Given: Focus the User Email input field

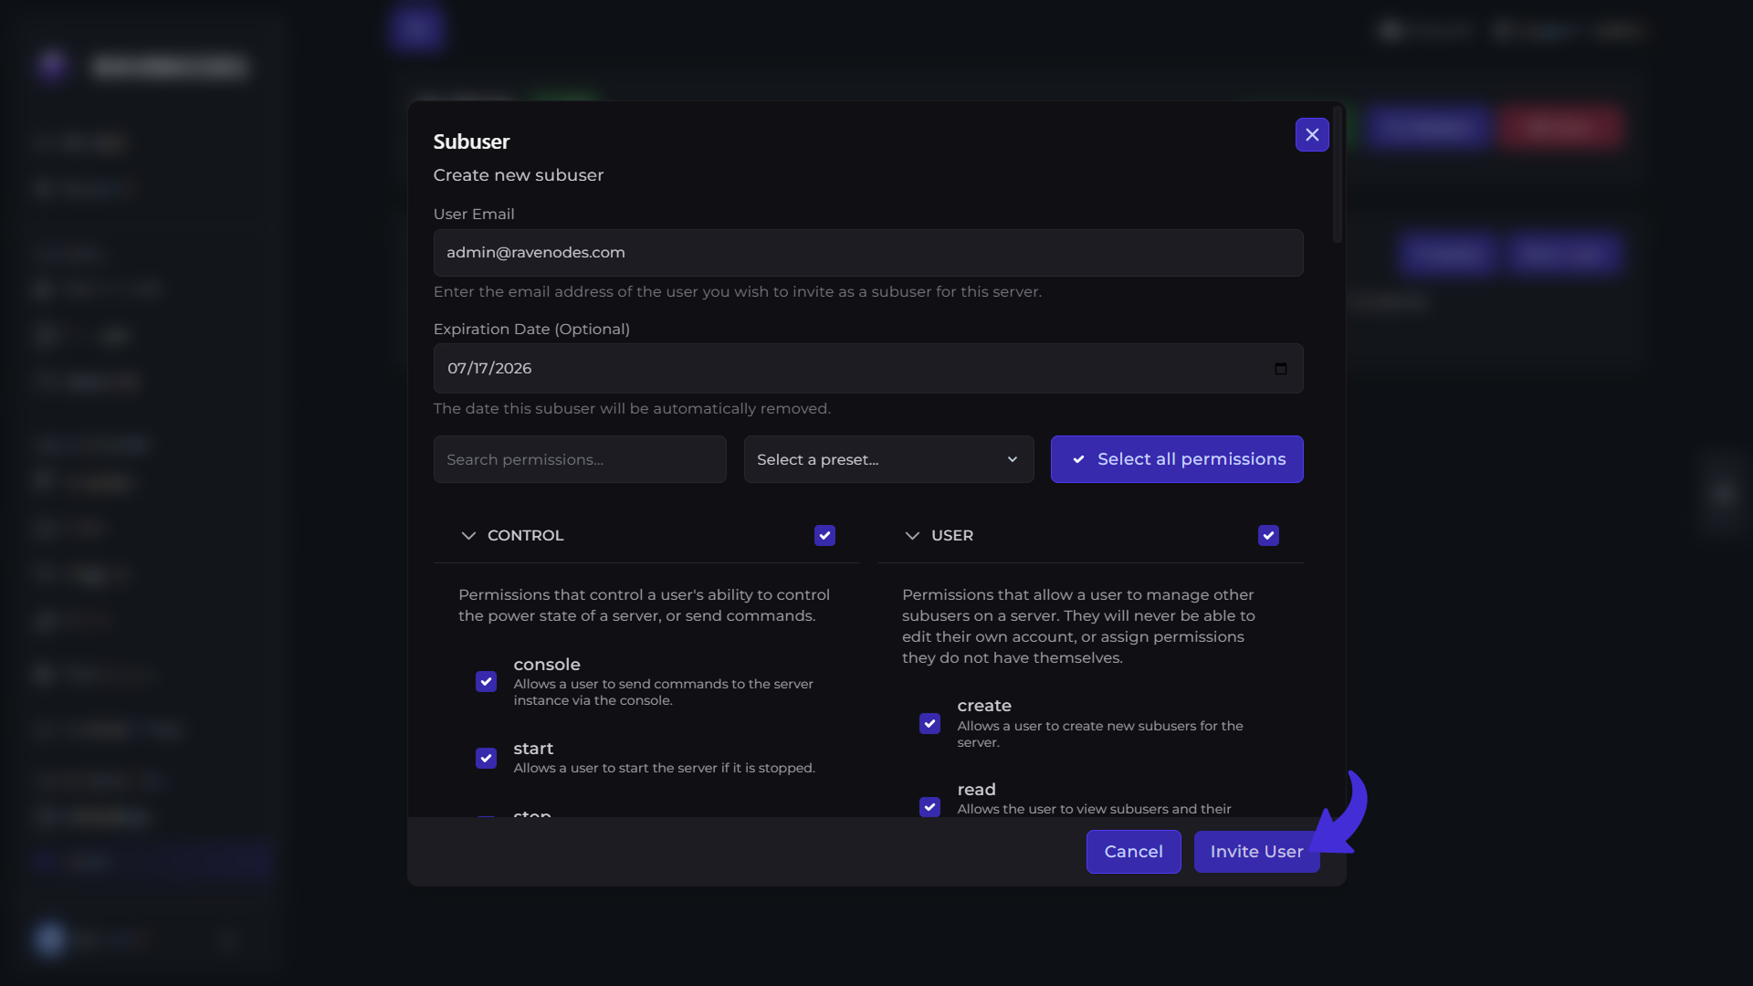Looking at the screenshot, I should click(x=868, y=253).
